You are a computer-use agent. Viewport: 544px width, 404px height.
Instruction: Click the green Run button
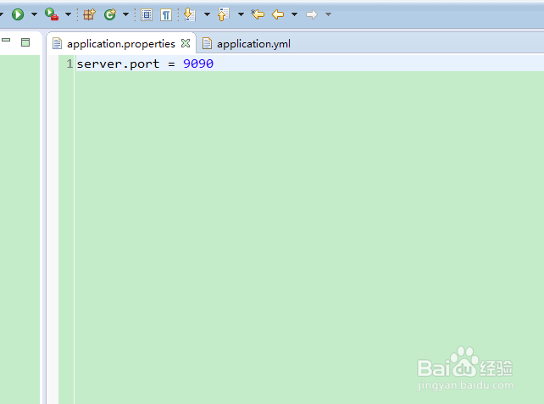[18, 14]
